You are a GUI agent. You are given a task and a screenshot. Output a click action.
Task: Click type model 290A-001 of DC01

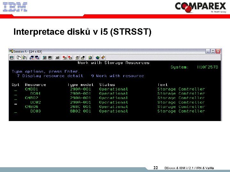80,93
